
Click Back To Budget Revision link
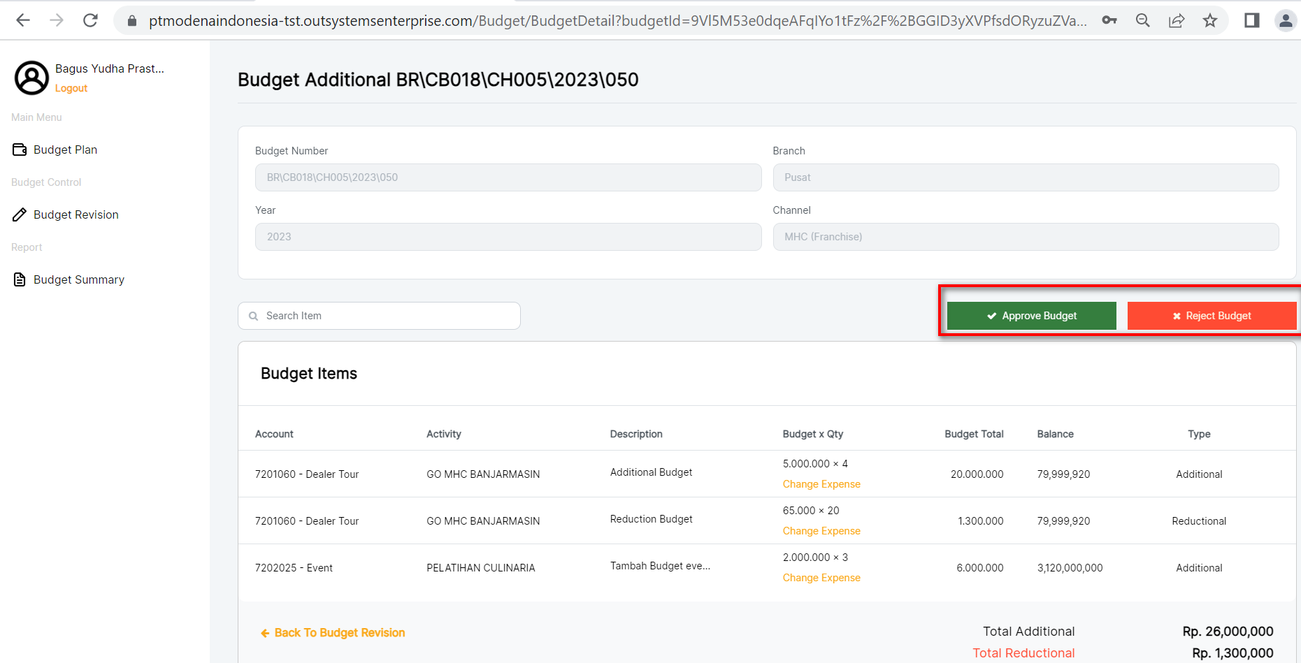pyautogui.click(x=339, y=633)
